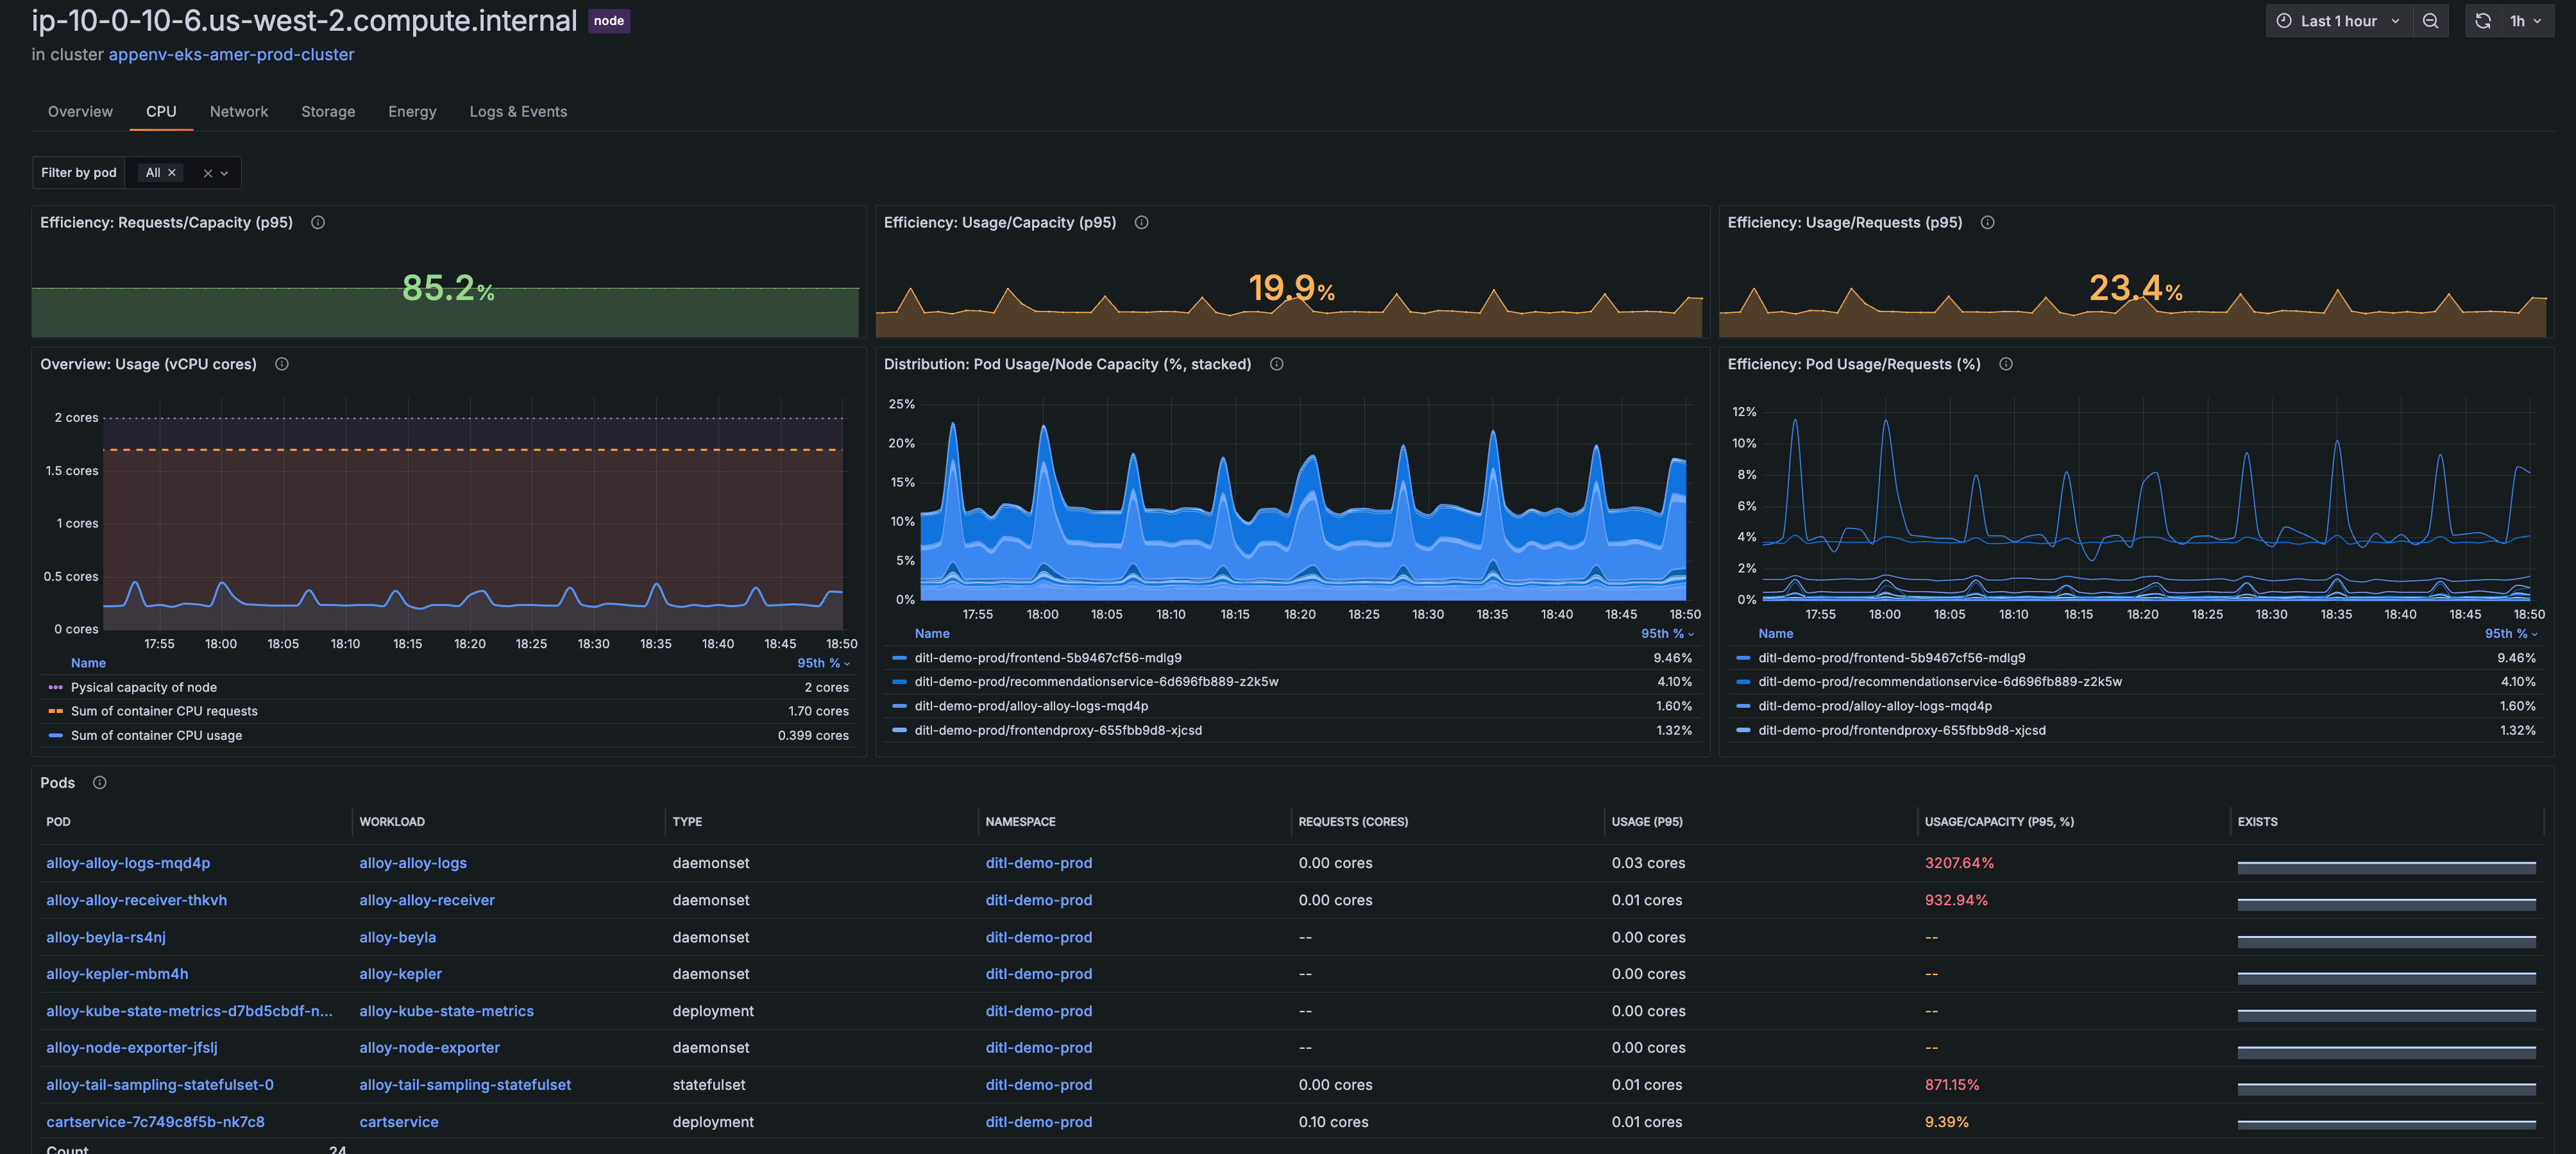Open info icon for Usage/Capacity efficiency panel
The image size is (2576, 1154).
1141,223
